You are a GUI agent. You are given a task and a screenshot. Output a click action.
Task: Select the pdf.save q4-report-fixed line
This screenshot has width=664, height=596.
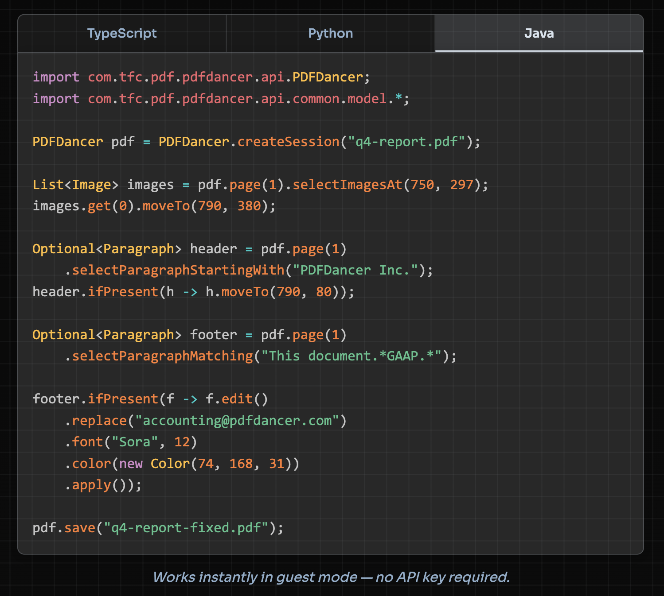coord(157,527)
